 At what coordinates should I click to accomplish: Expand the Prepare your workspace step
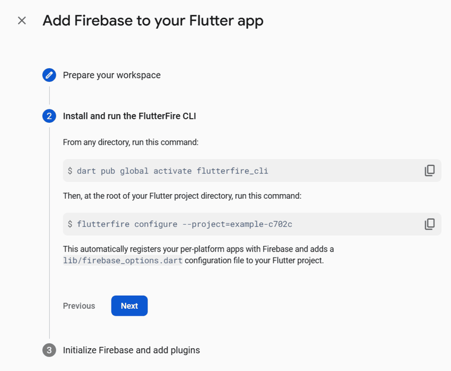point(112,75)
